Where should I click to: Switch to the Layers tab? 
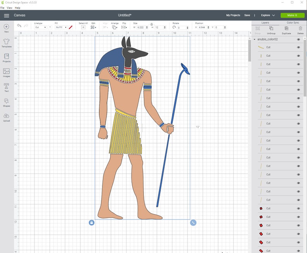coord(265,23)
